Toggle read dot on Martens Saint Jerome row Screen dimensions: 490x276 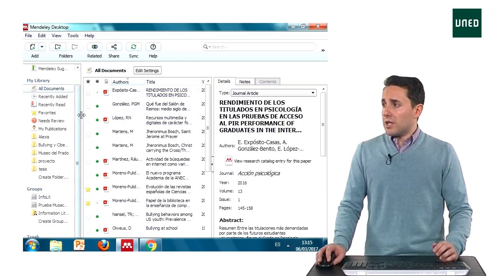pos(97,134)
